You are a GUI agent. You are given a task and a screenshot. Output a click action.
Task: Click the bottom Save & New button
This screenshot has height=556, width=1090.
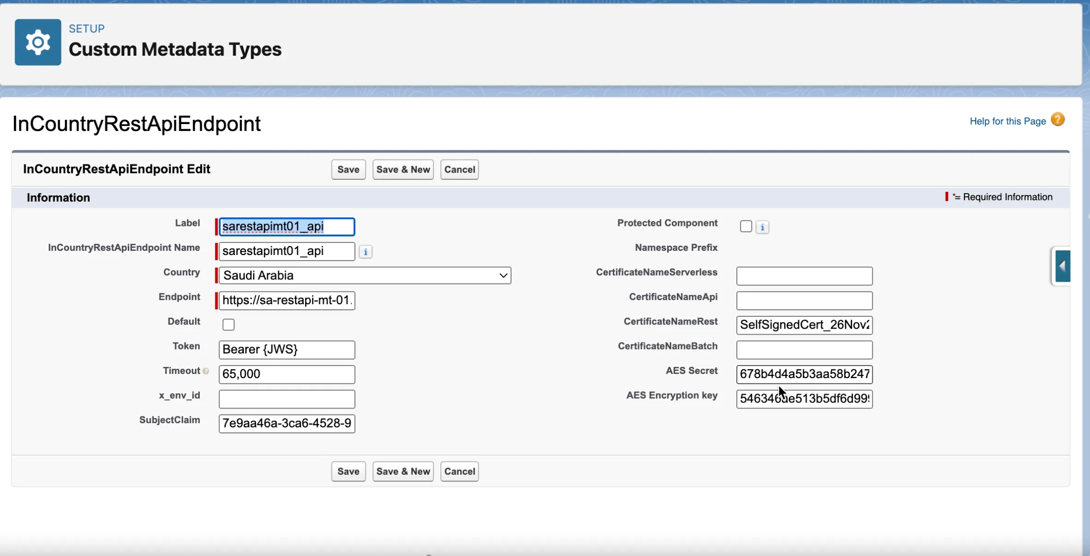pyautogui.click(x=403, y=471)
